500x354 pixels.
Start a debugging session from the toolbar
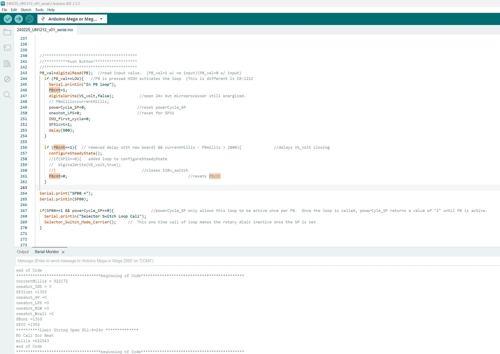pyautogui.click(x=29, y=18)
